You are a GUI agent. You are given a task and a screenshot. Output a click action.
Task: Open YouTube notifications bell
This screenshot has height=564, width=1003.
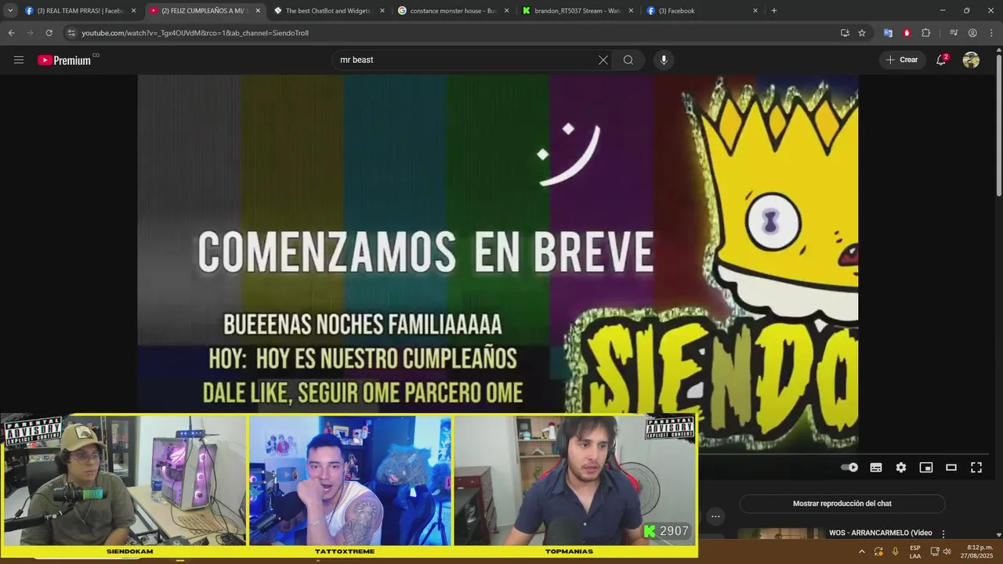942,60
